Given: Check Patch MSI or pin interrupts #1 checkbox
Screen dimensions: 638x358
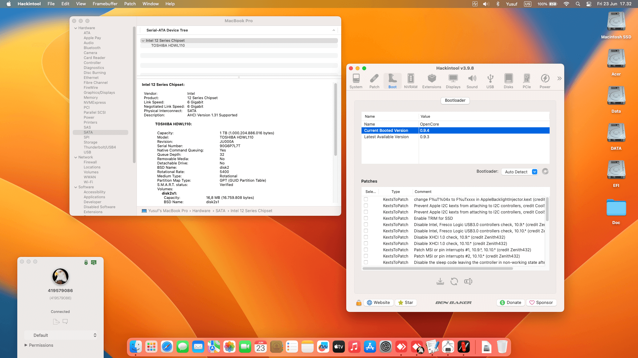Looking at the screenshot, I should [366, 250].
